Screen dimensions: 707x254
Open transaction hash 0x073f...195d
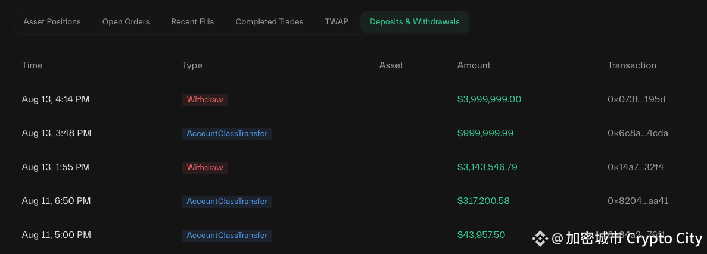[x=636, y=99]
